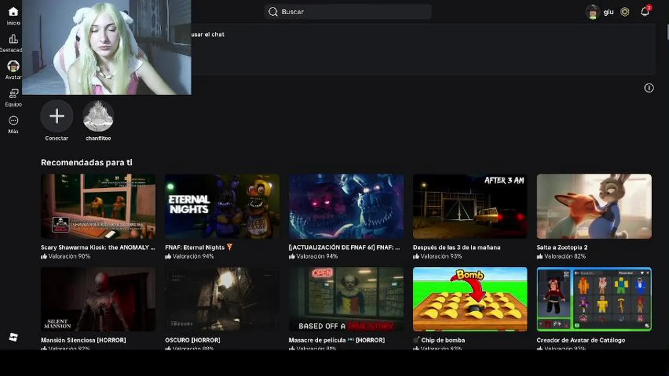Image resolution: width=669 pixels, height=376 pixels.
Task: Click the title 'Mansión Silenciosa [HORROR]'
Action: click(83, 340)
